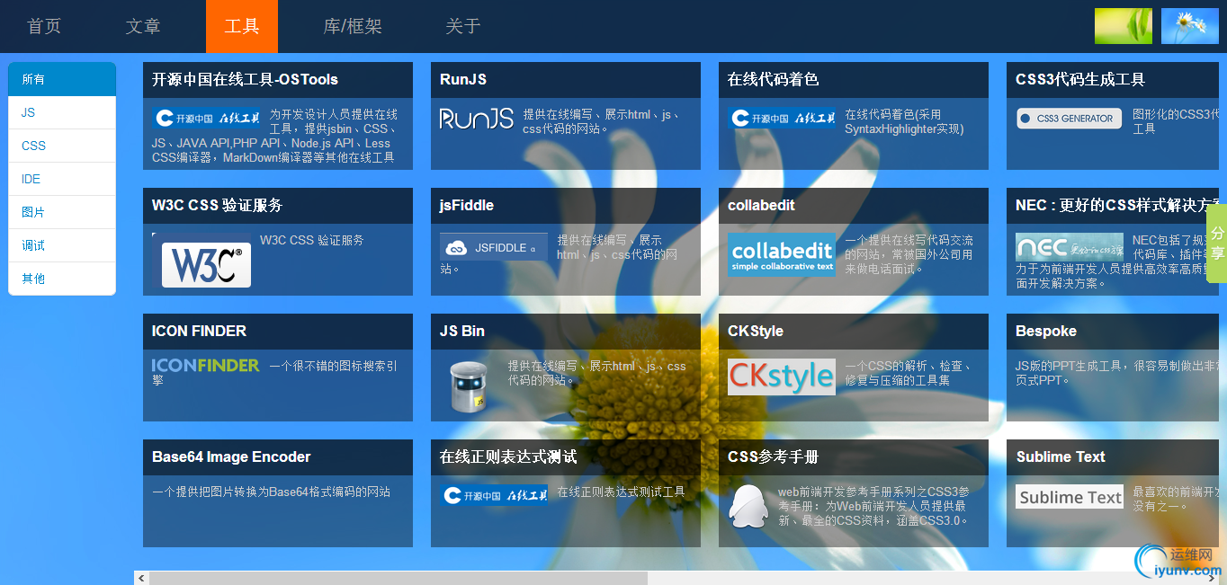Select the 工具 navigation tab
The image size is (1227, 585).
(x=242, y=26)
